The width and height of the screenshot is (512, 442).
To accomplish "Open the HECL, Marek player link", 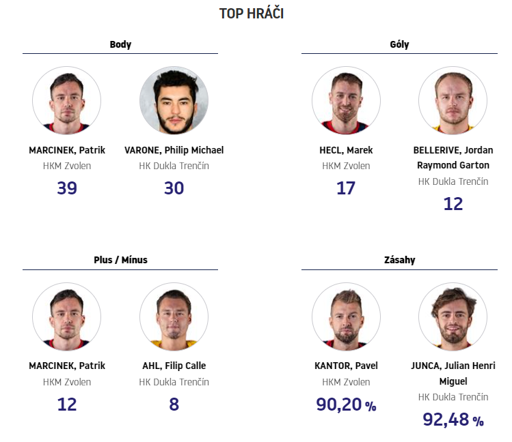I will pos(346,150).
